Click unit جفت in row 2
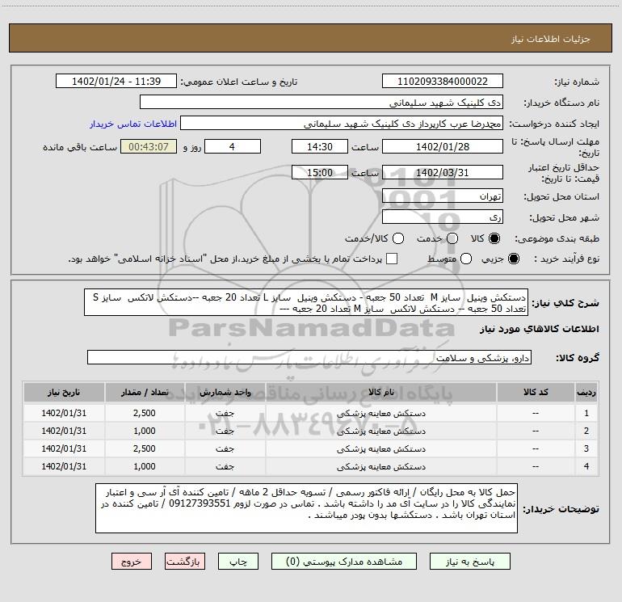 (225, 431)
